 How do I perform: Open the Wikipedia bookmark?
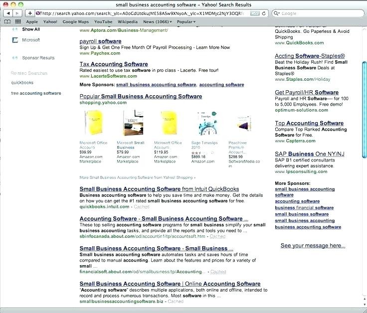click(127, 22)
